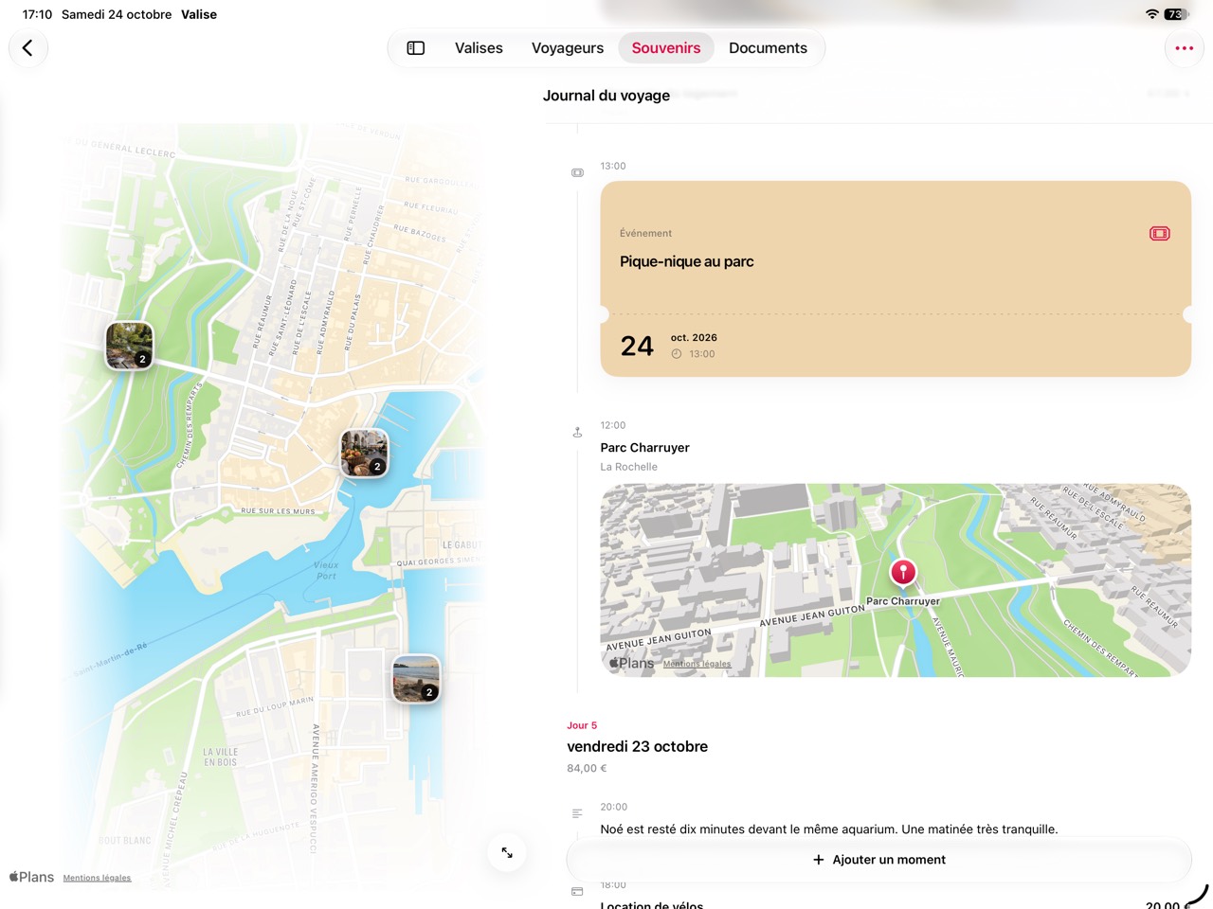Tap the Valise app name in status bar
Screen dimensions: 1213x909
(199, 14)
